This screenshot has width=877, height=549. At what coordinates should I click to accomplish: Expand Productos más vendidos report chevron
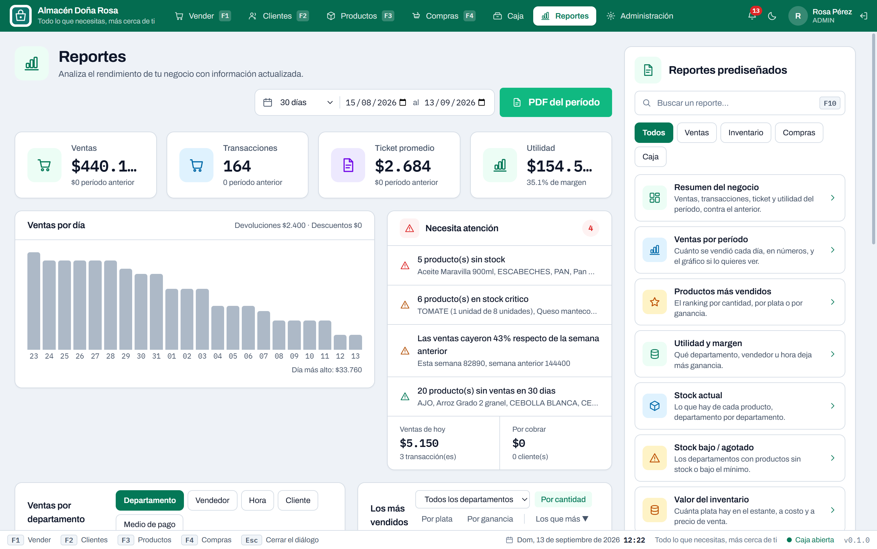coord(833,302)
